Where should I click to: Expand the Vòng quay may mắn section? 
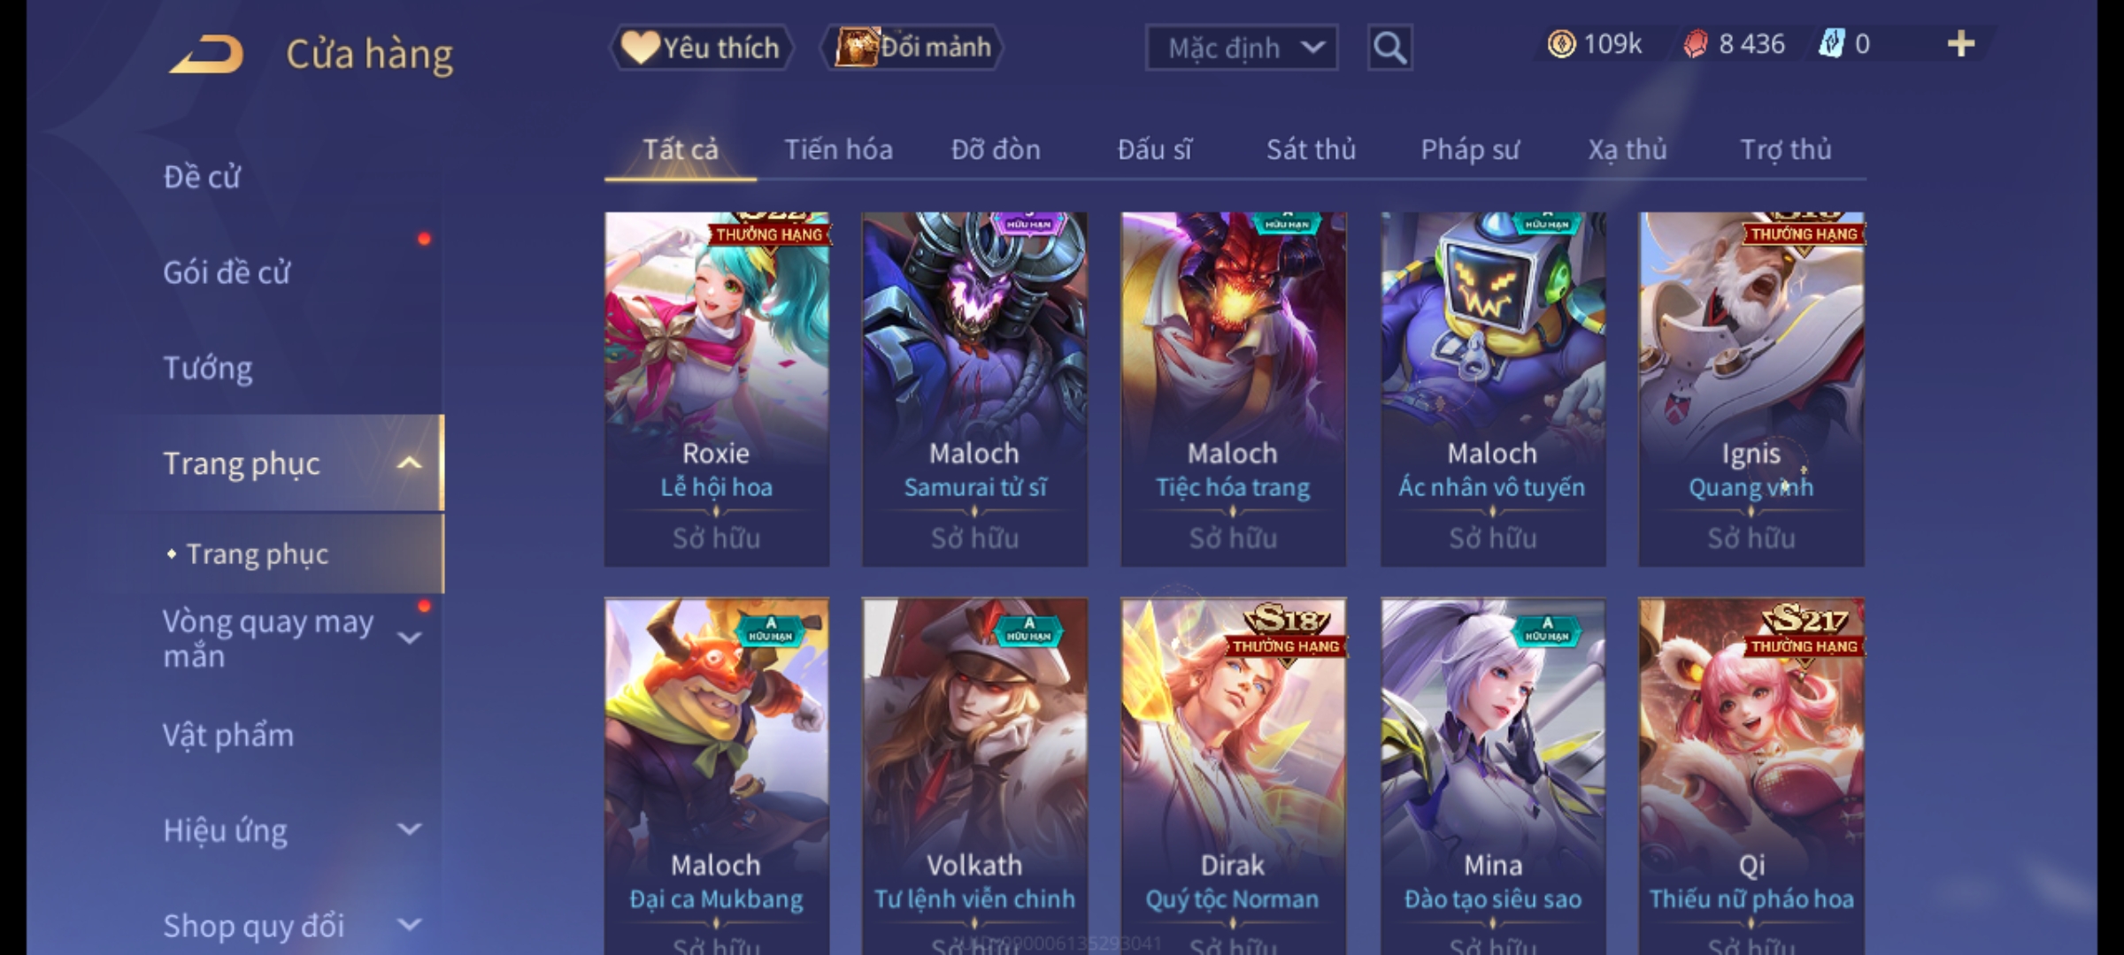click(409, 638)
